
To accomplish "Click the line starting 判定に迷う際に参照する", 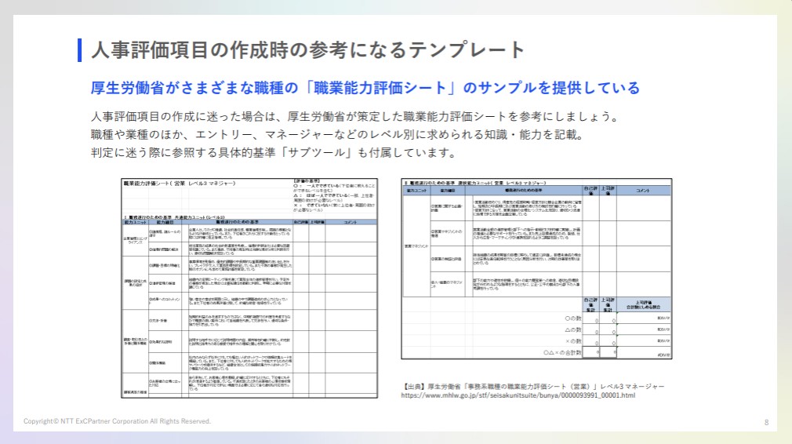I will pyautogui.click(x=273, y=153).
